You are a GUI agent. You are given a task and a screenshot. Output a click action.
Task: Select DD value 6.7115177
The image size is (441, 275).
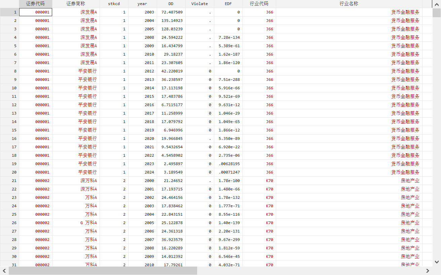[x=172, y=105]
